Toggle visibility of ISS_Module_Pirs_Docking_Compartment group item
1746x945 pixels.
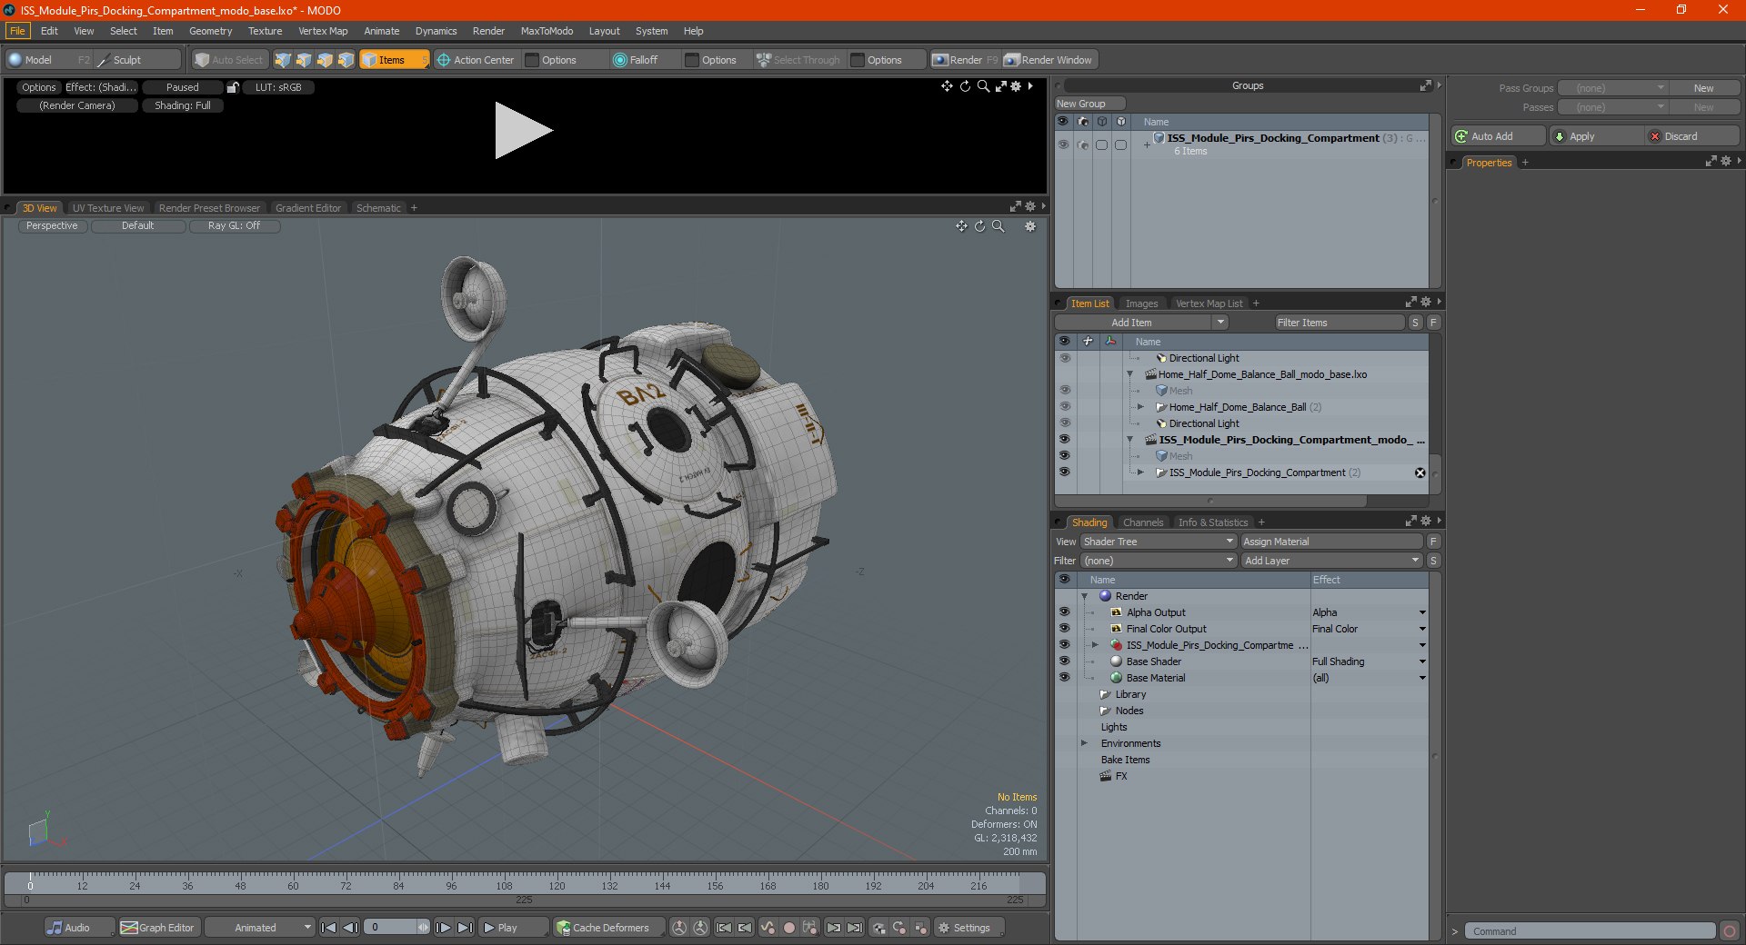[x=1064, y=472]
